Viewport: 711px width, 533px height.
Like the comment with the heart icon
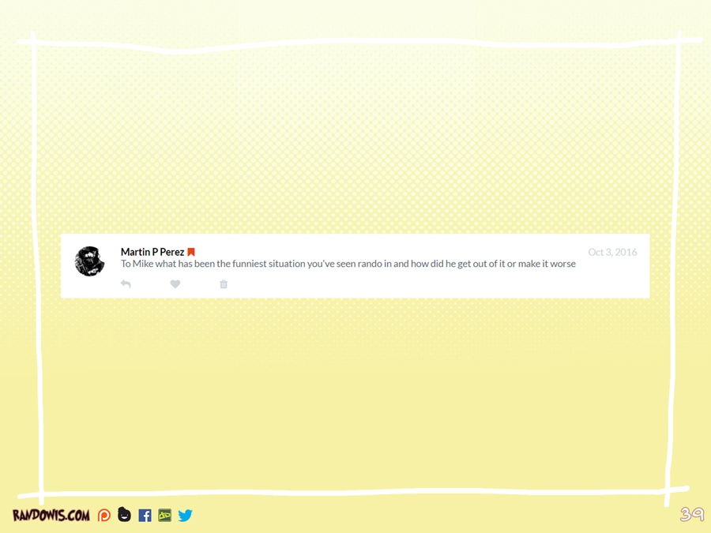tap(175, 284)
